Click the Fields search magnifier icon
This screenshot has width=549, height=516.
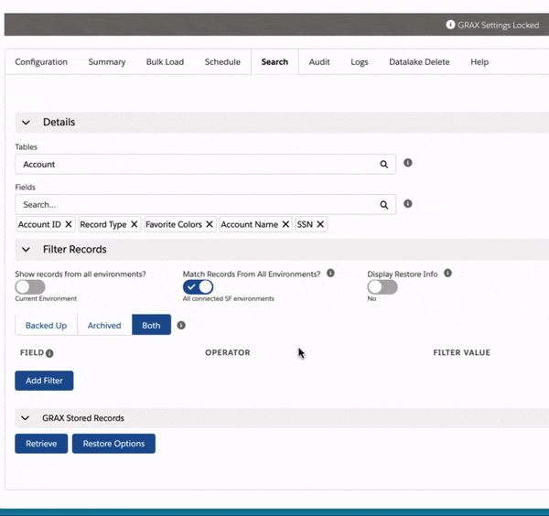point(384,205)
